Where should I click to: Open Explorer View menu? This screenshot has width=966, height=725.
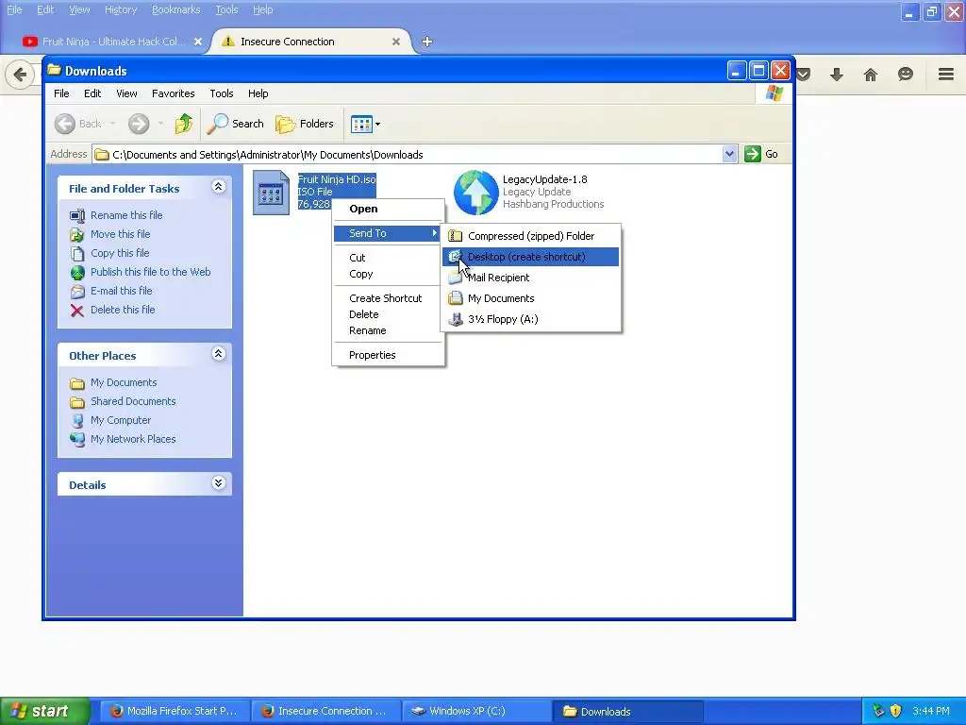click(126, 93)
